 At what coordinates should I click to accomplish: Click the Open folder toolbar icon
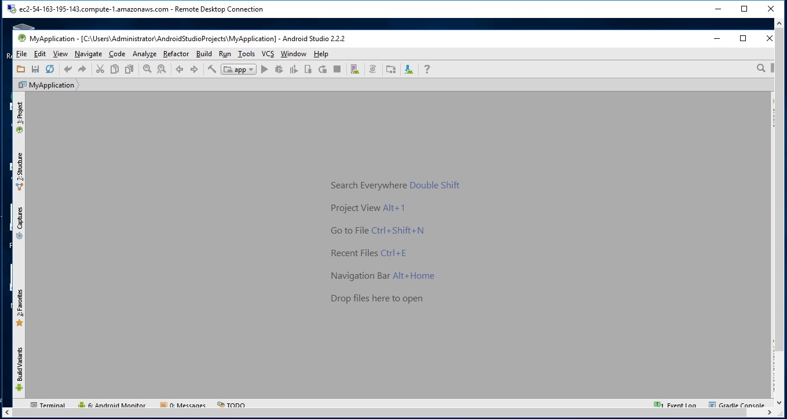pyautogui.click(x=21, y=69)
